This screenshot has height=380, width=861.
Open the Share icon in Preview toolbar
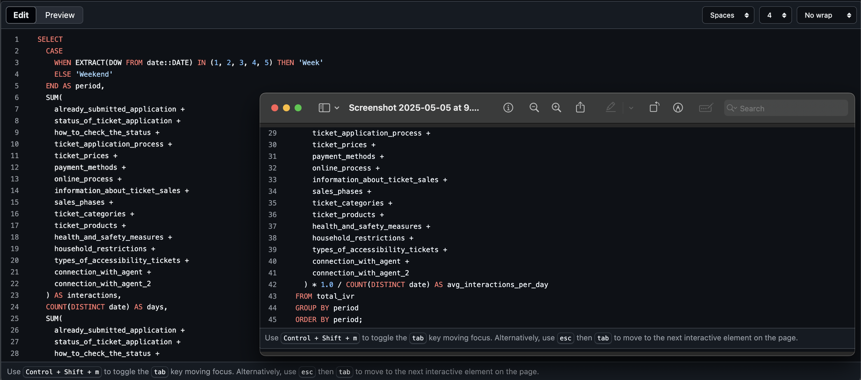coord(580,107)
